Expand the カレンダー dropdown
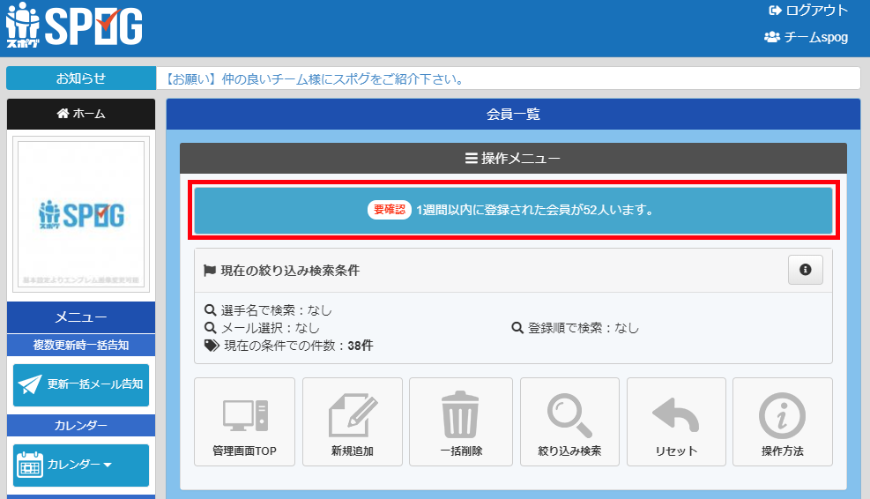The width and height of the screenshot is (870, 499). click(81, 465)
